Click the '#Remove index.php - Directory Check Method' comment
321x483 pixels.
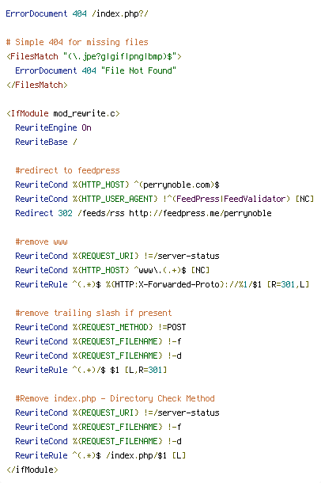[115, 398]
